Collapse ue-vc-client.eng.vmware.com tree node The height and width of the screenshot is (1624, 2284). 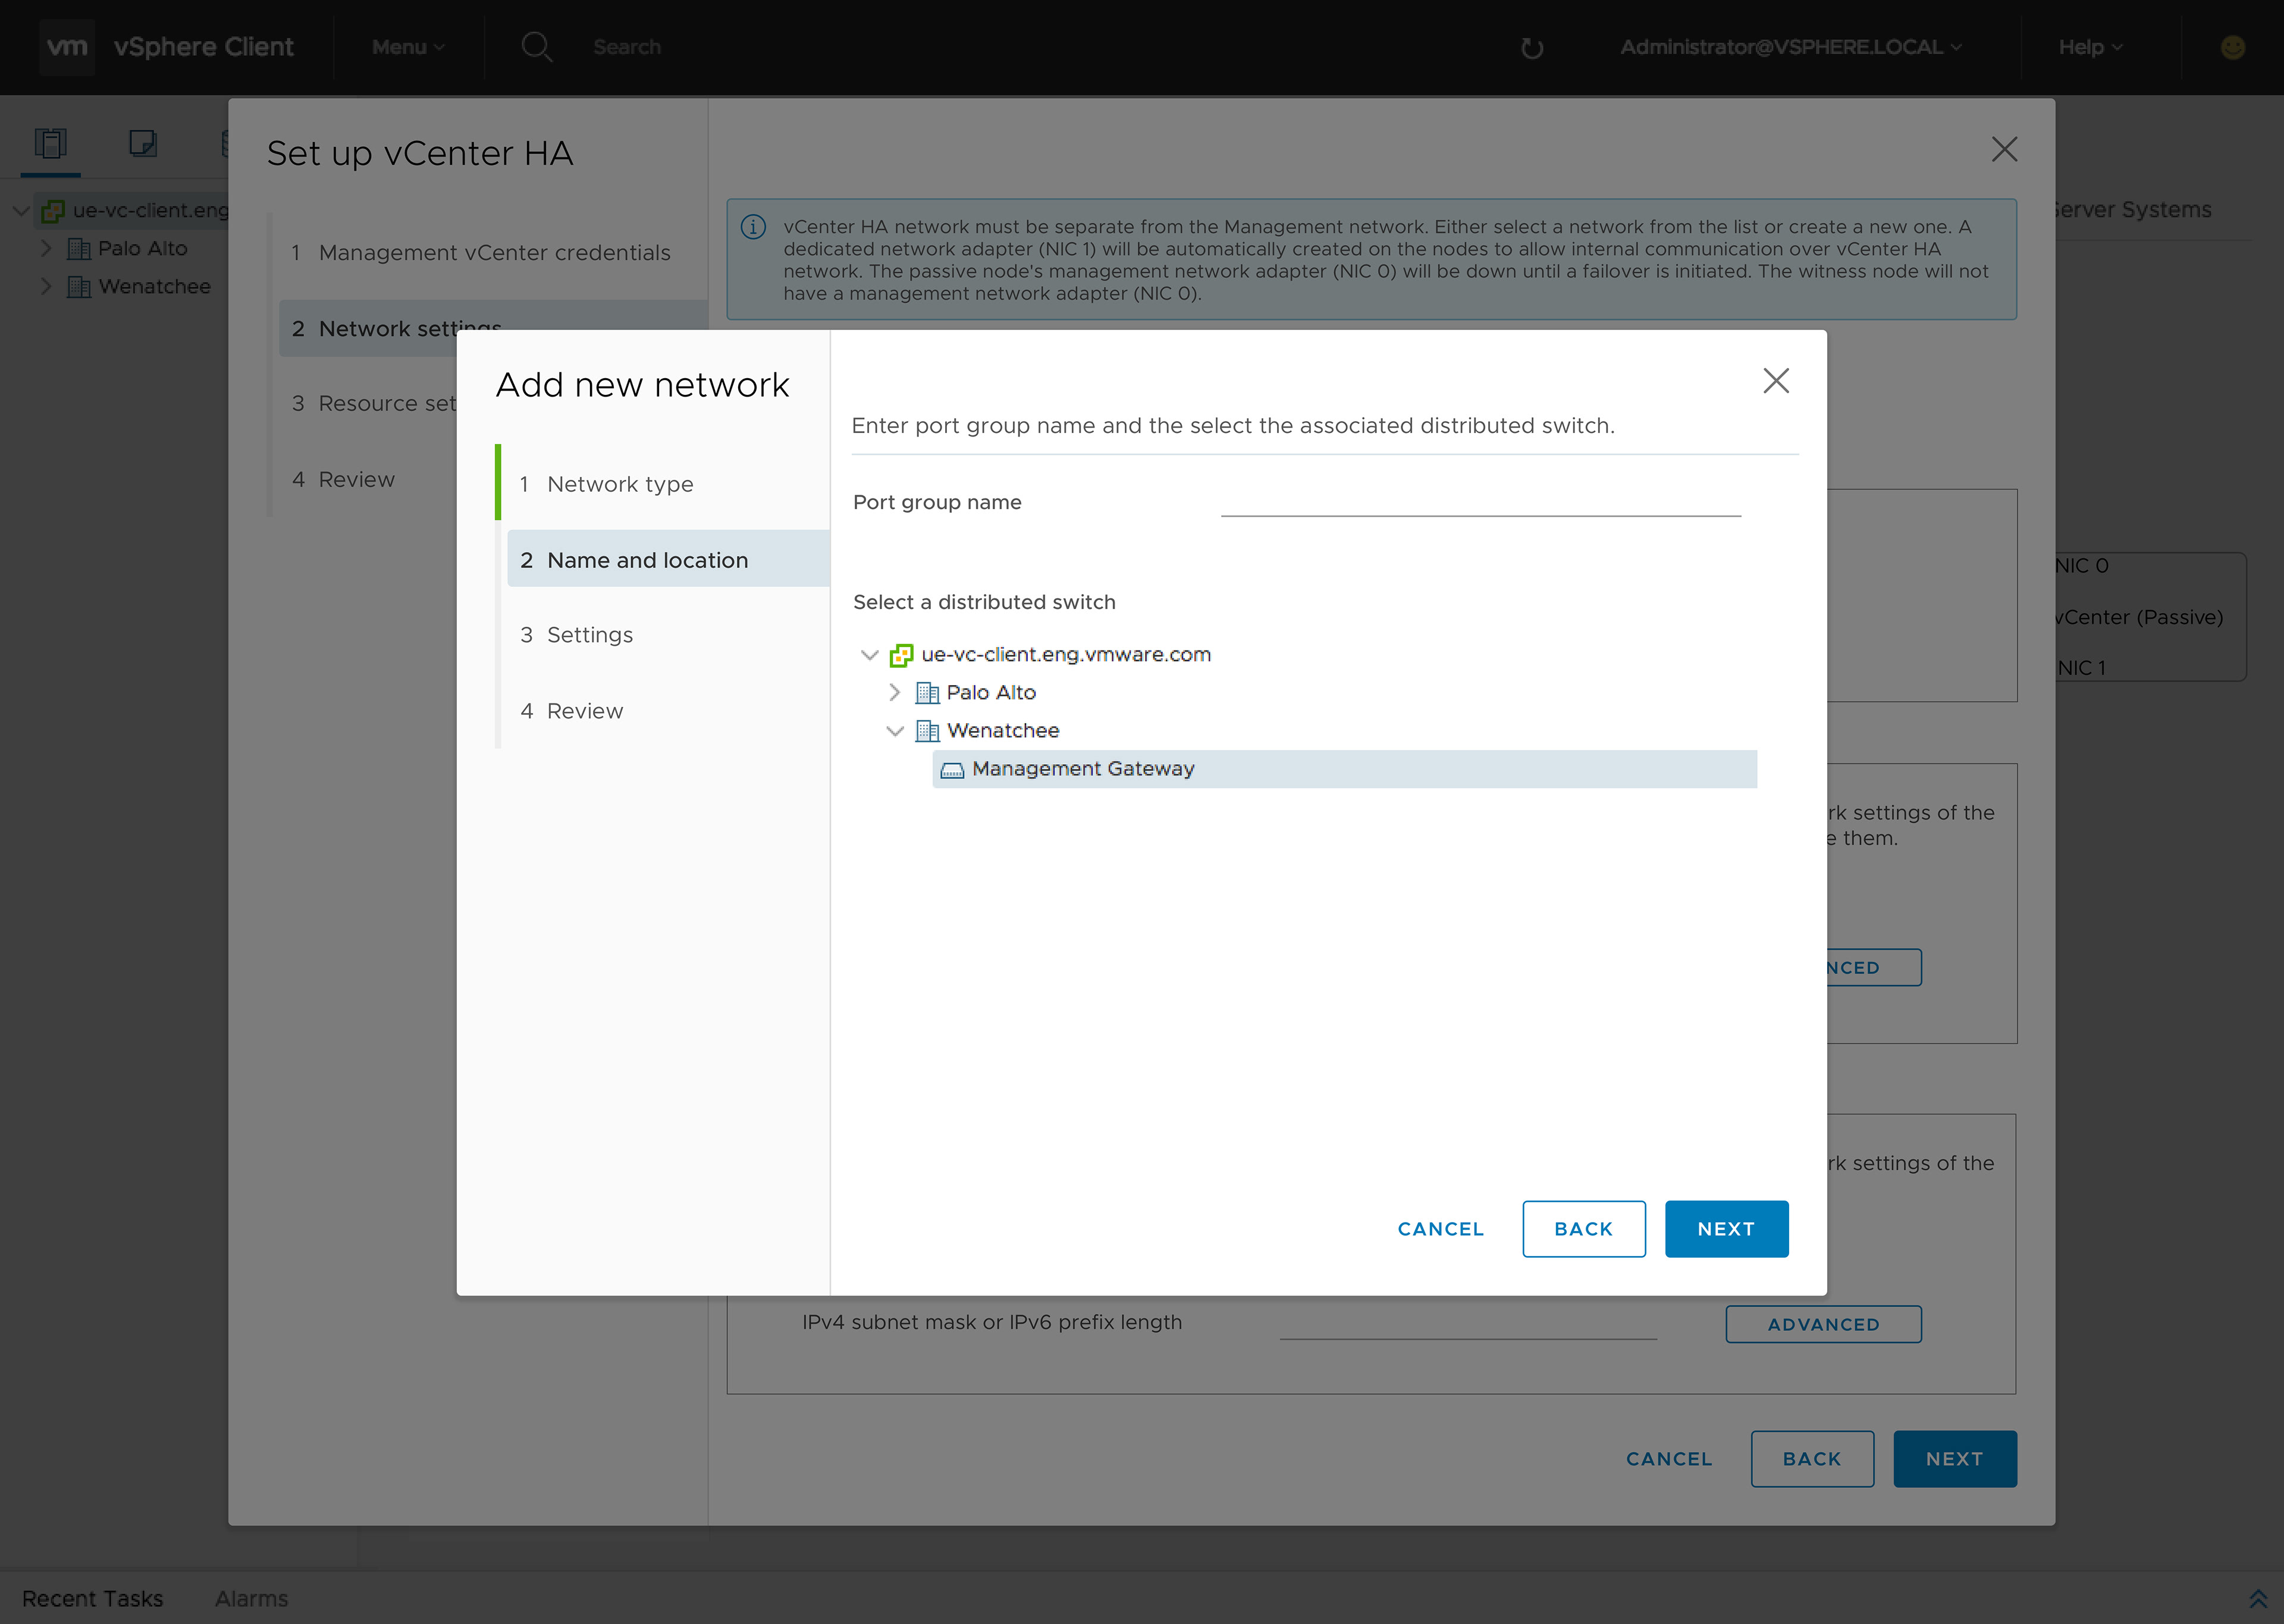pyautogui.click(x=869, y=655)
